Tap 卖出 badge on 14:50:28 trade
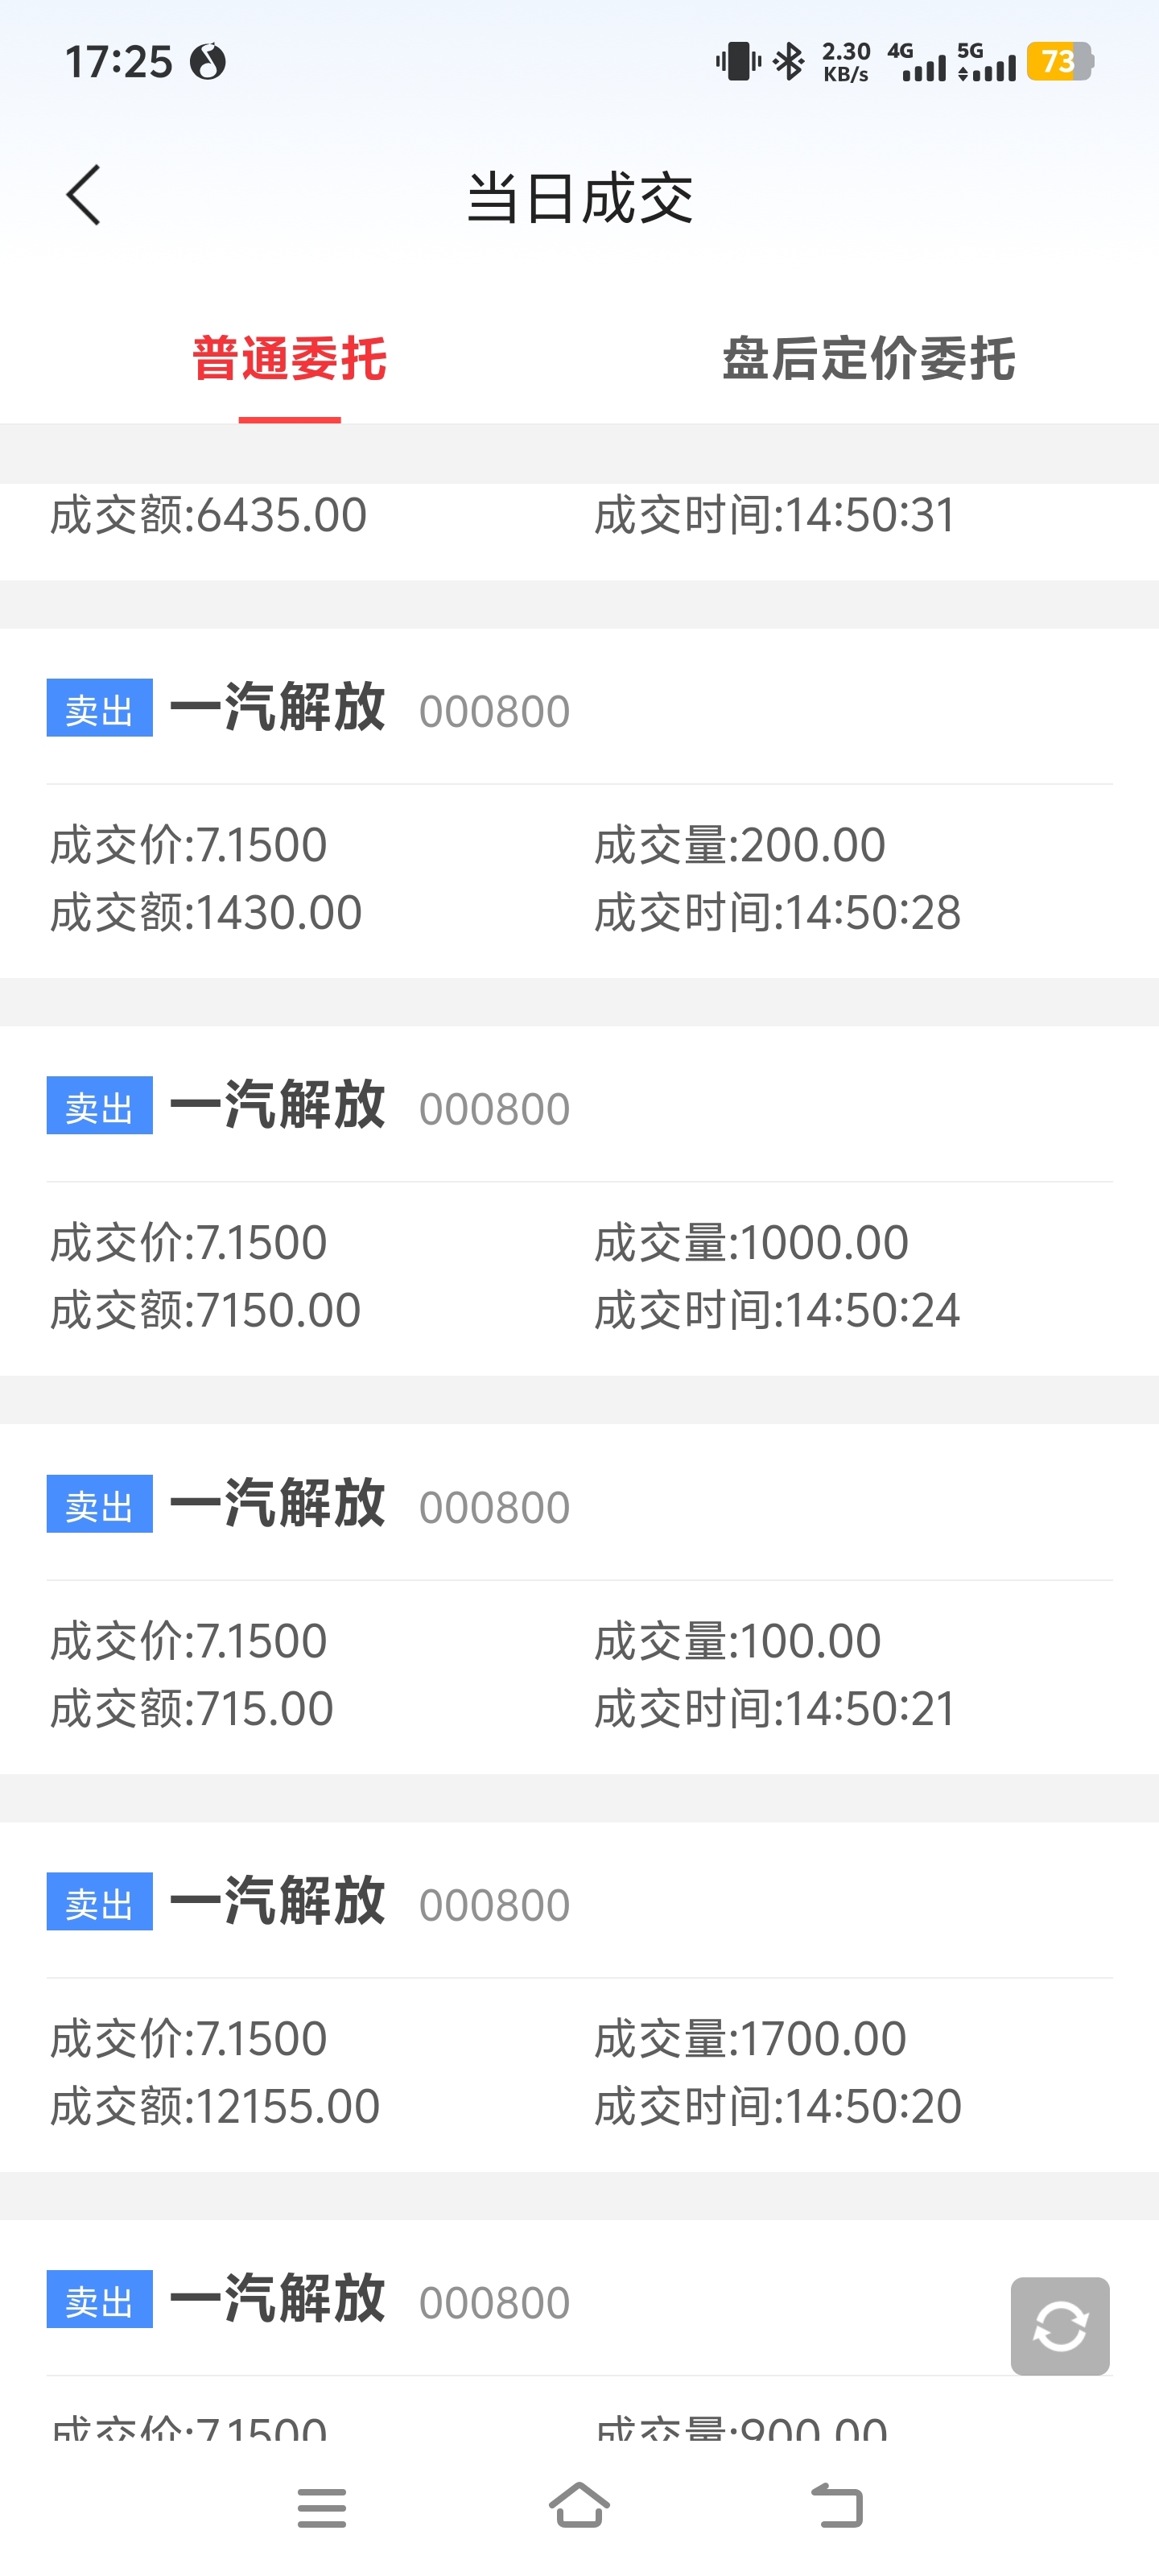Screen dimensions: 1159x2576 coord(99,708)
